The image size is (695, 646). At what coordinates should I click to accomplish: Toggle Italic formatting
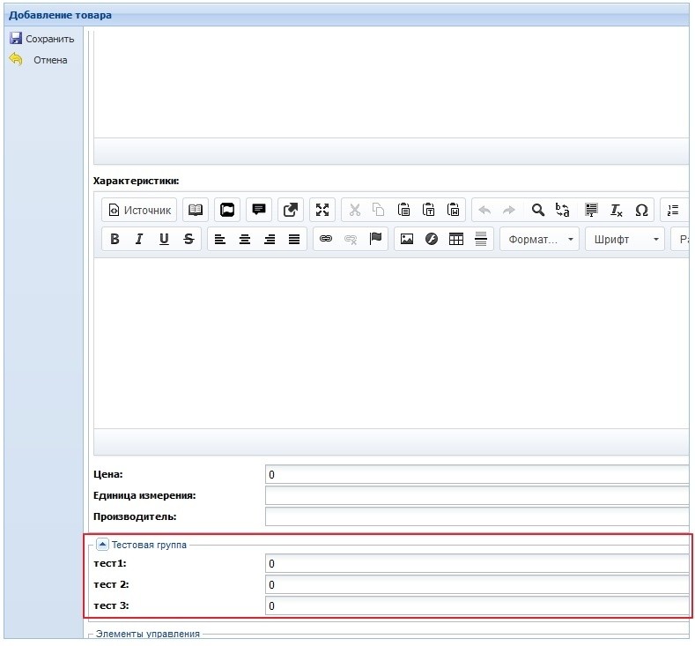[139, 239]
